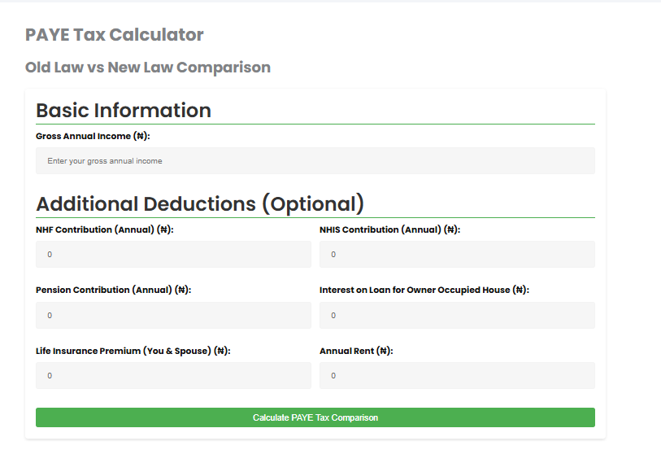This screenshot has height=450, width=661.
Task: Click the Interest on Loan label text
Action: (424, 290)
